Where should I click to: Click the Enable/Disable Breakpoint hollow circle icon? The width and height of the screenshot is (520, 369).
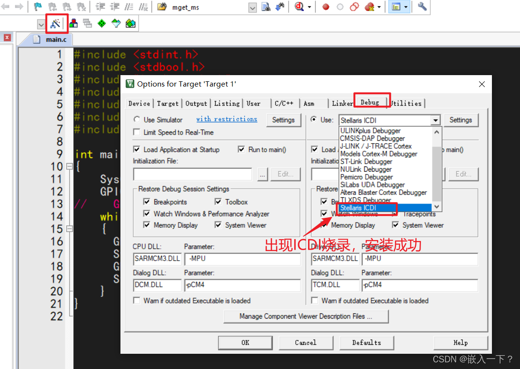[x=340, y=7]
